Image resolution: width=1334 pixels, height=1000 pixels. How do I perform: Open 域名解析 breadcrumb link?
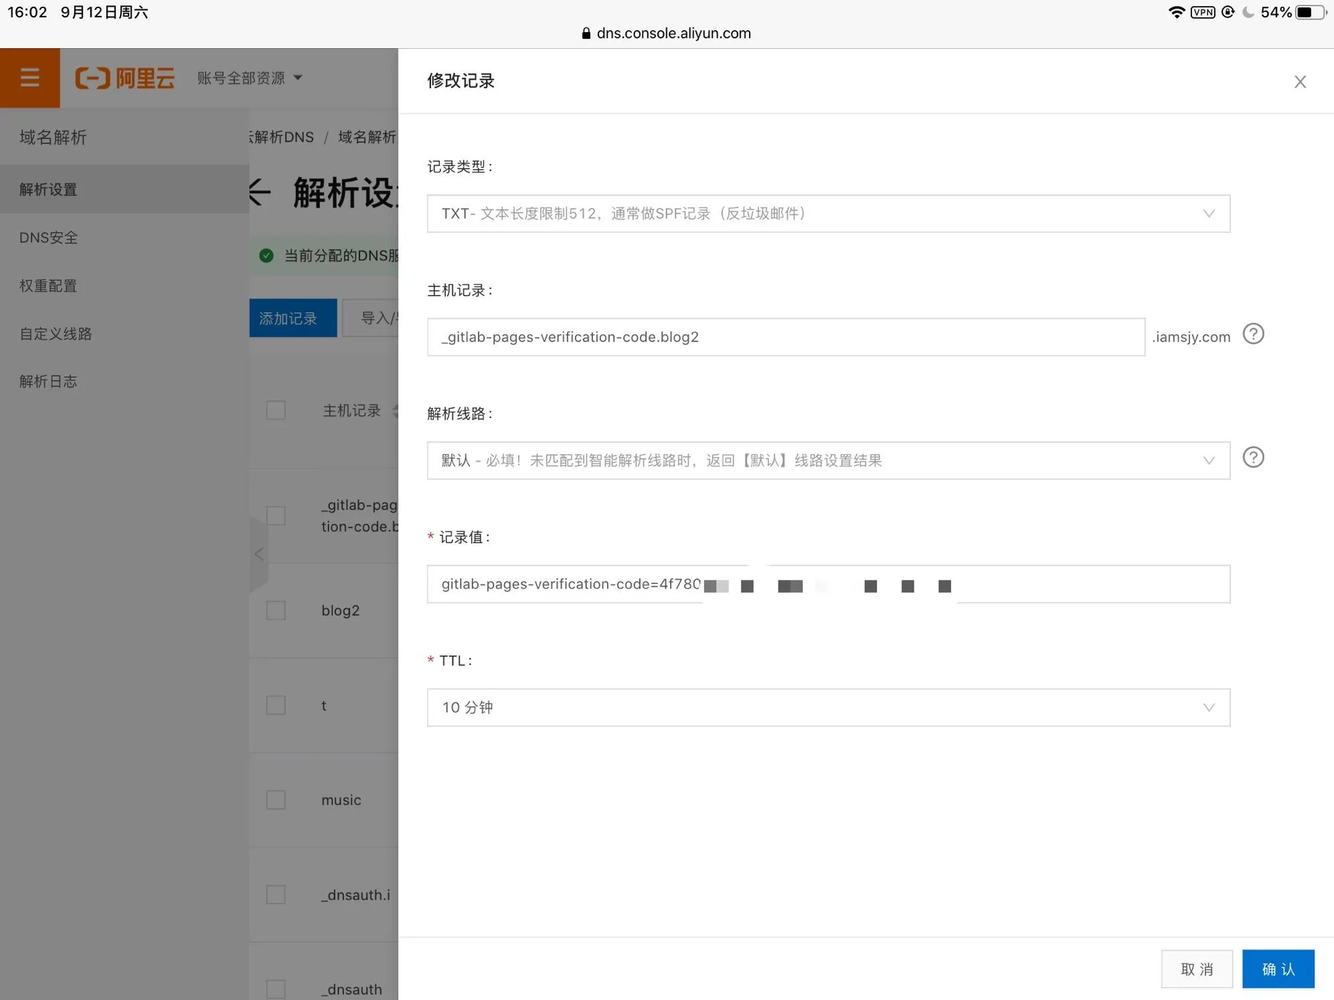[x=367, y=137]
